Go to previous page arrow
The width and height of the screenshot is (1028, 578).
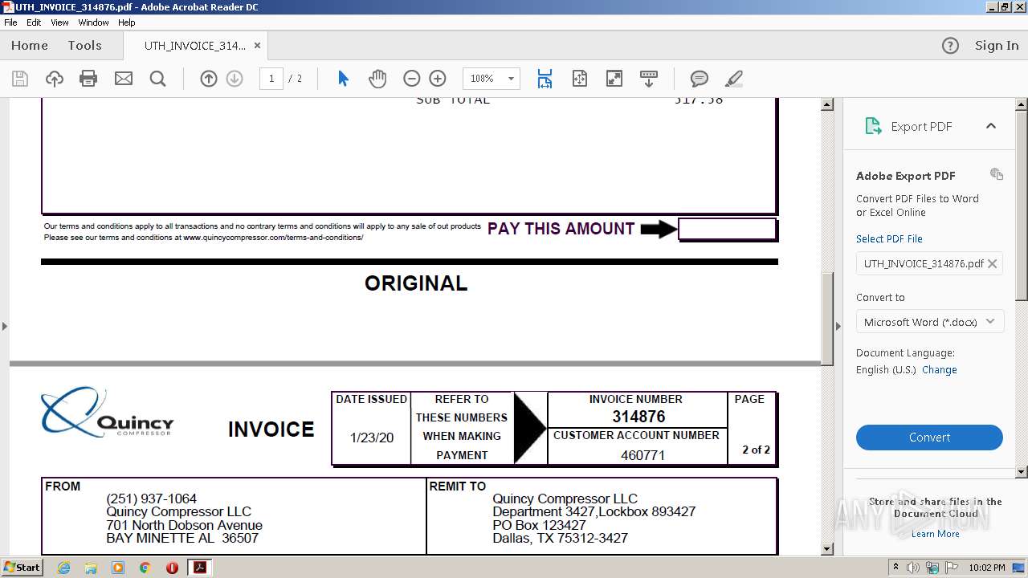[x=209, y=79]
